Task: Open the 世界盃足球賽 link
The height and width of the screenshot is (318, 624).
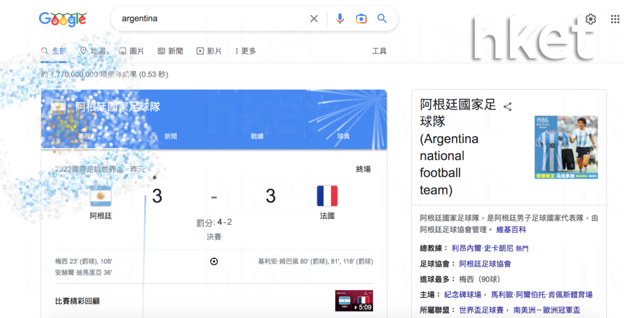Action: pos(481,309)
